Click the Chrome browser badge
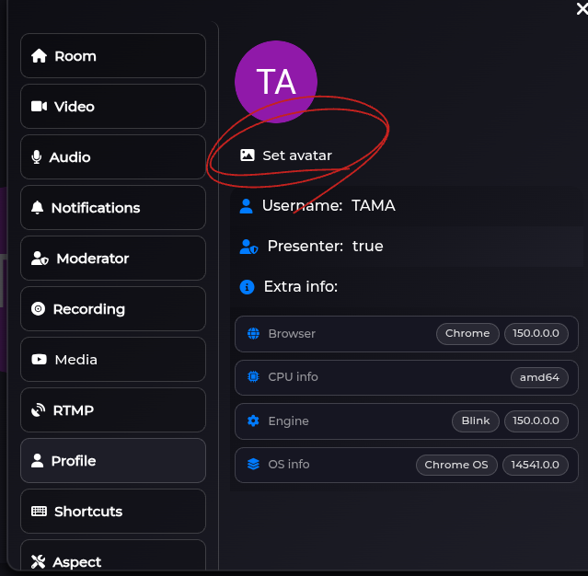588x576 pixels. point(467,333)
